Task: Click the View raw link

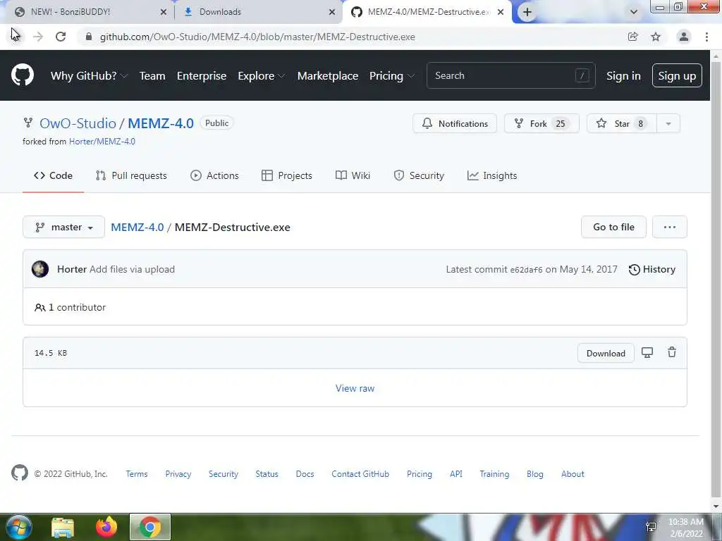Action: point(355,388)
